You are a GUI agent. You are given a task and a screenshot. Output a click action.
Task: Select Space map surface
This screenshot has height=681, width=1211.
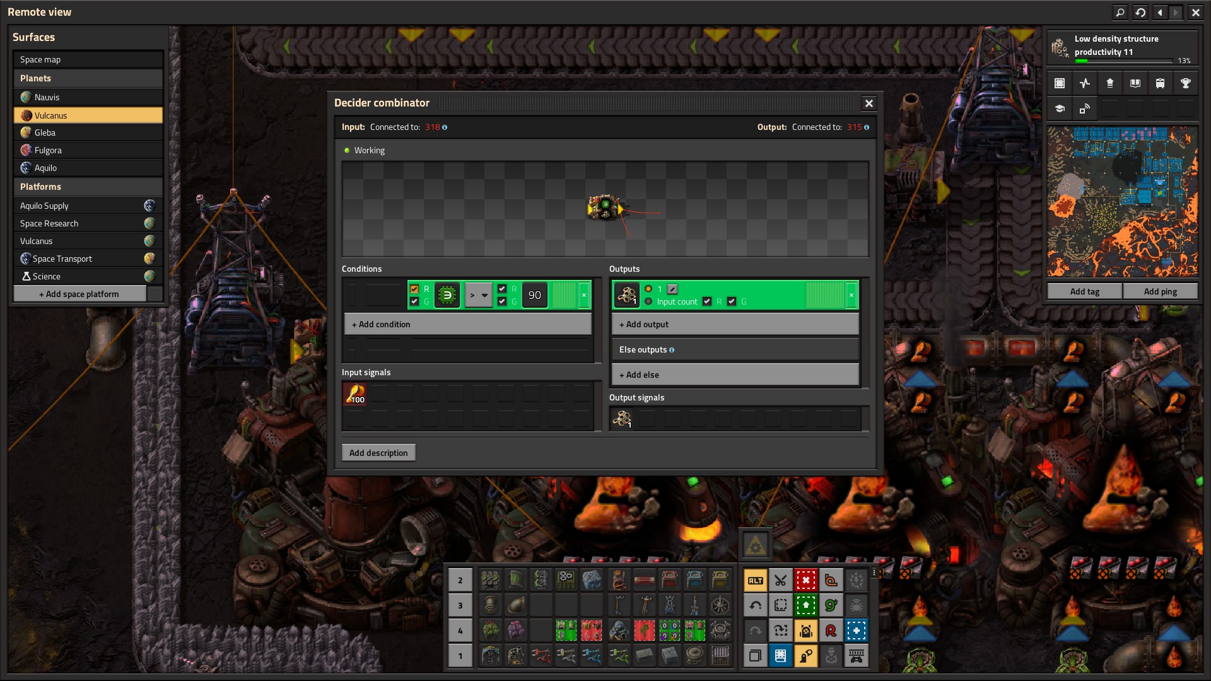[88, 59]
